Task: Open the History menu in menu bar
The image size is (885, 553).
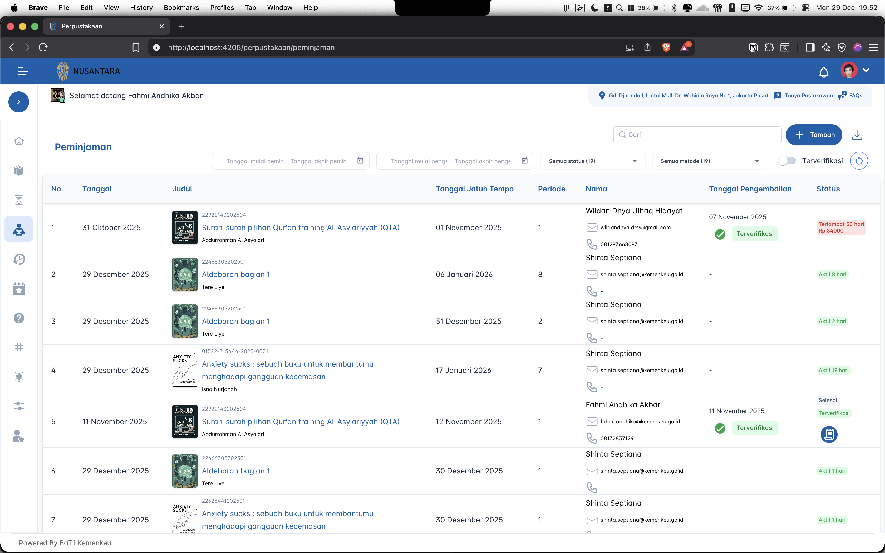Action: pos(141,8)
